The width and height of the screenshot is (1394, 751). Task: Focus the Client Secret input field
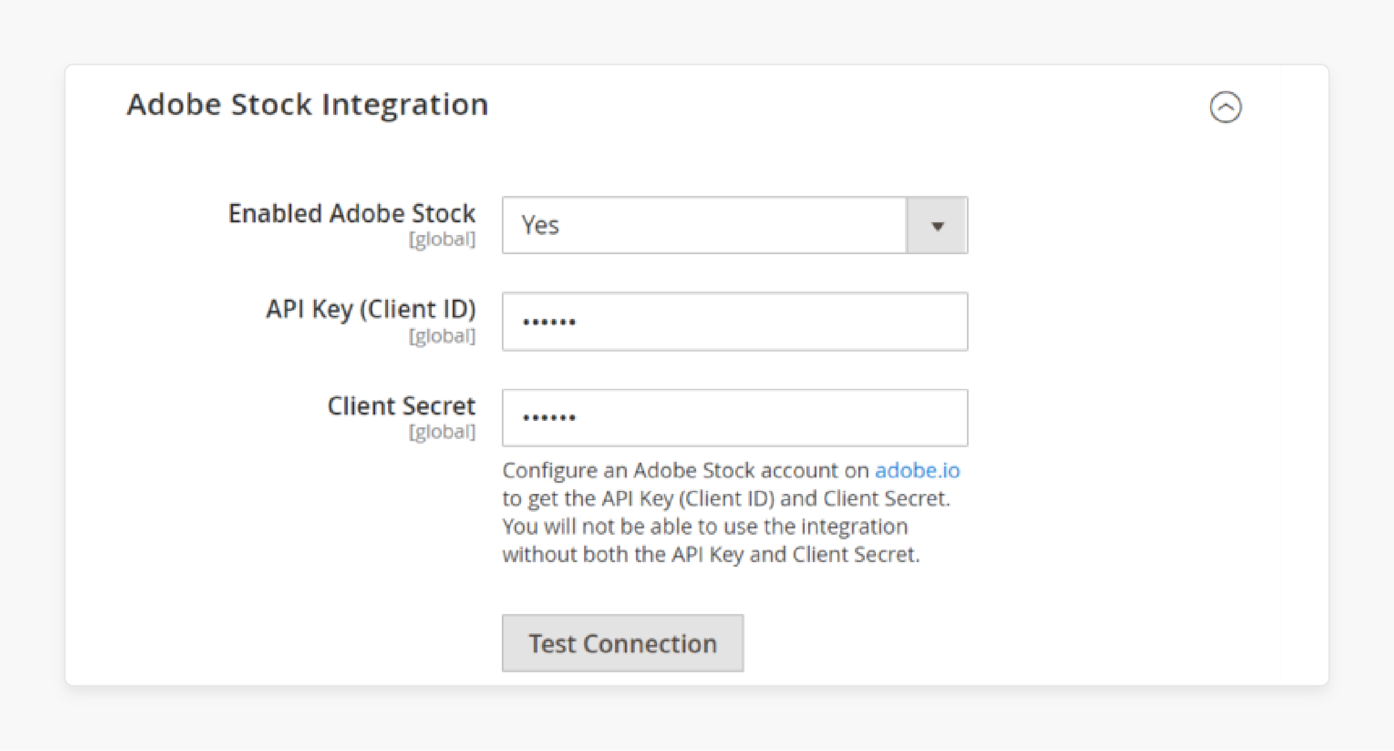pyautogui.click(x=735, y=417)
